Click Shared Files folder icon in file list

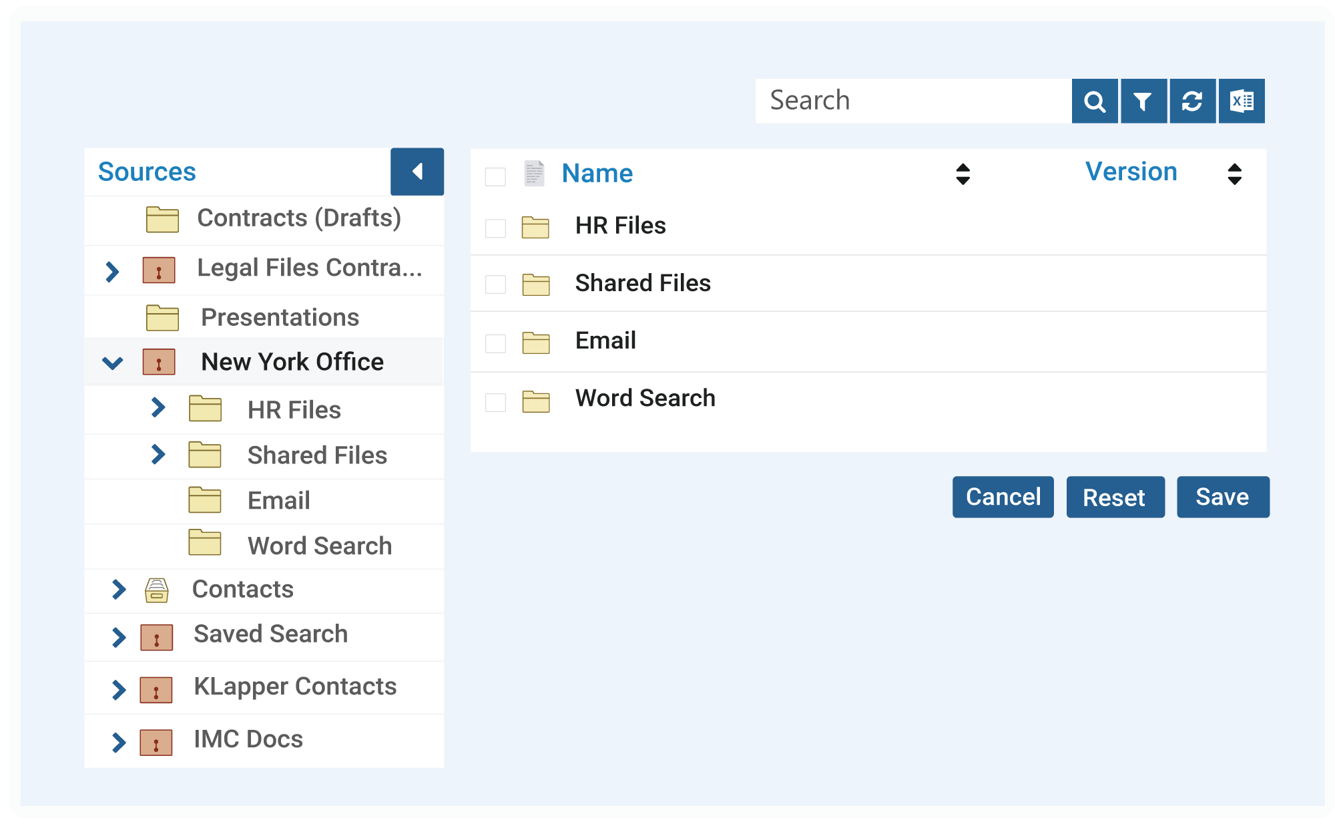(x=535, y=284)
